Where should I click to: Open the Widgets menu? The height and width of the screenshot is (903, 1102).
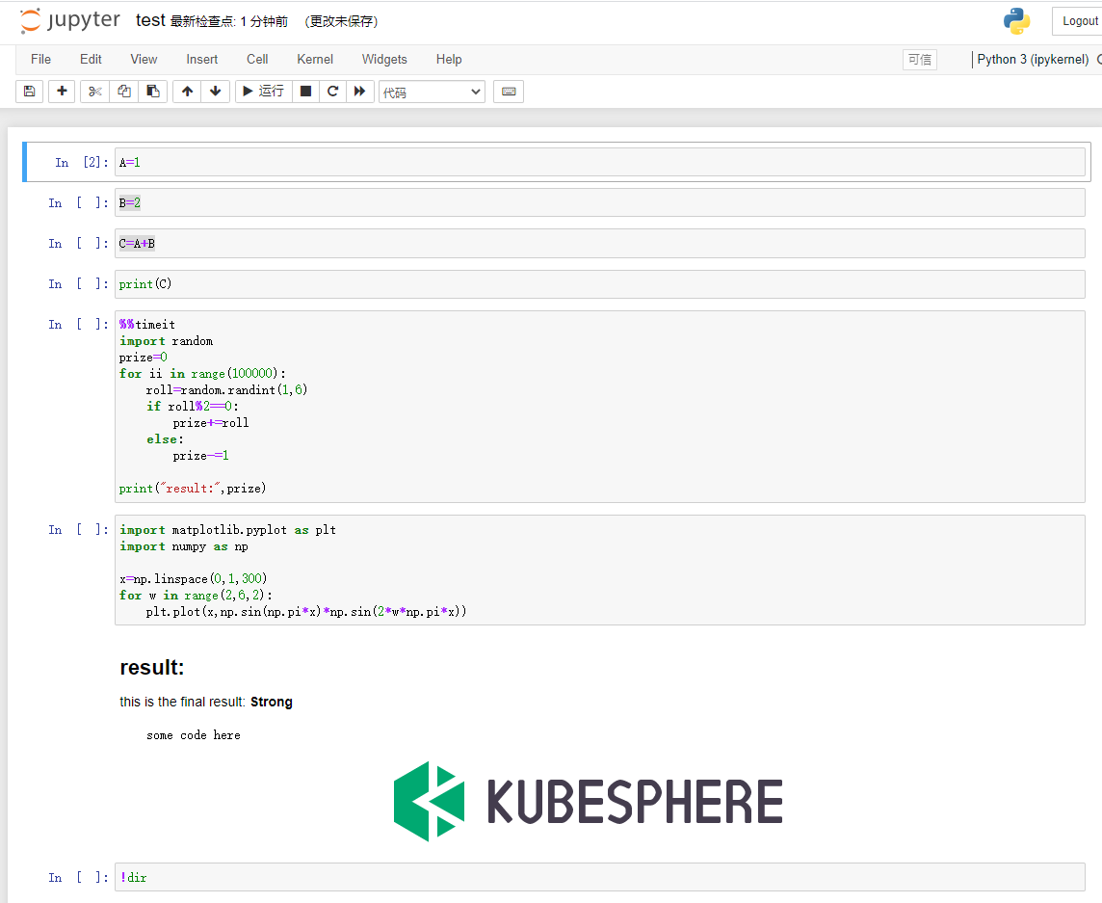point(384,59)
